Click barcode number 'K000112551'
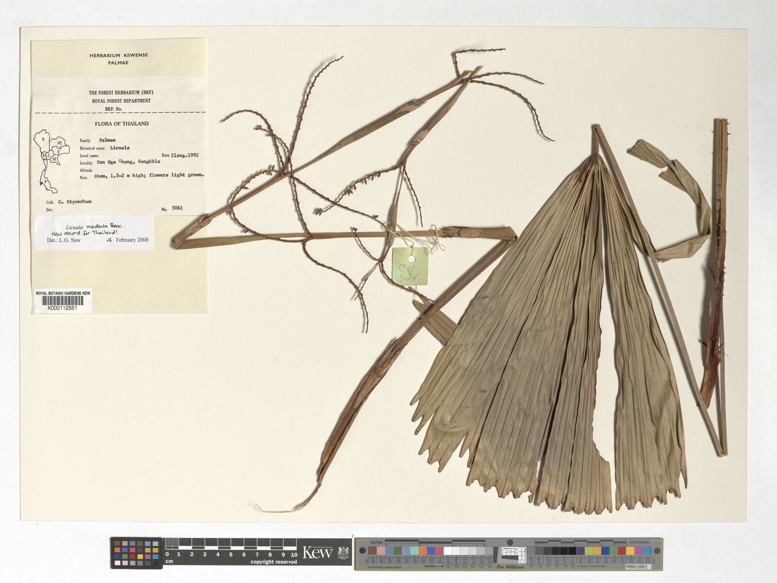777x583 pixels. click(62, 308)
